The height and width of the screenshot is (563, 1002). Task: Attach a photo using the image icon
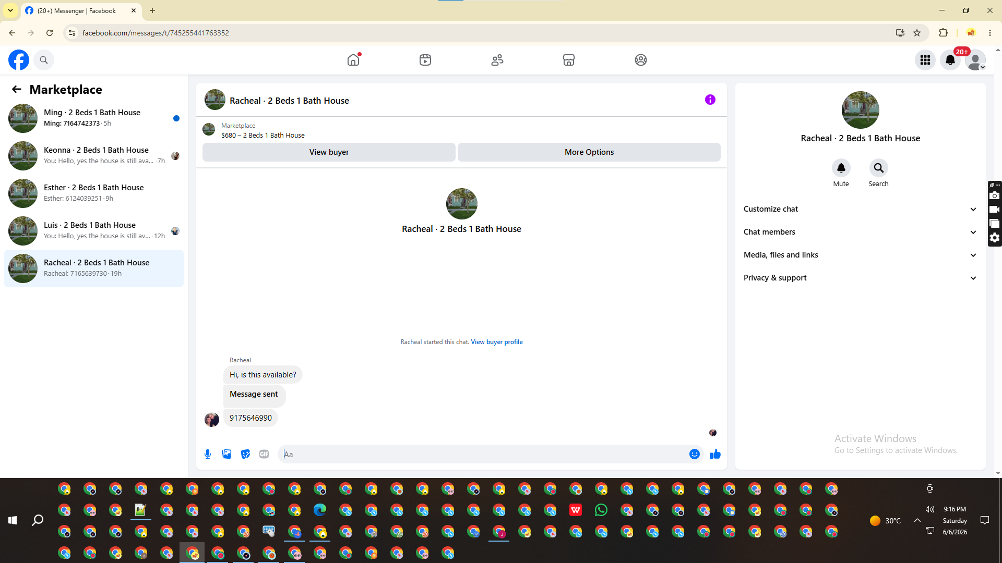226,454
